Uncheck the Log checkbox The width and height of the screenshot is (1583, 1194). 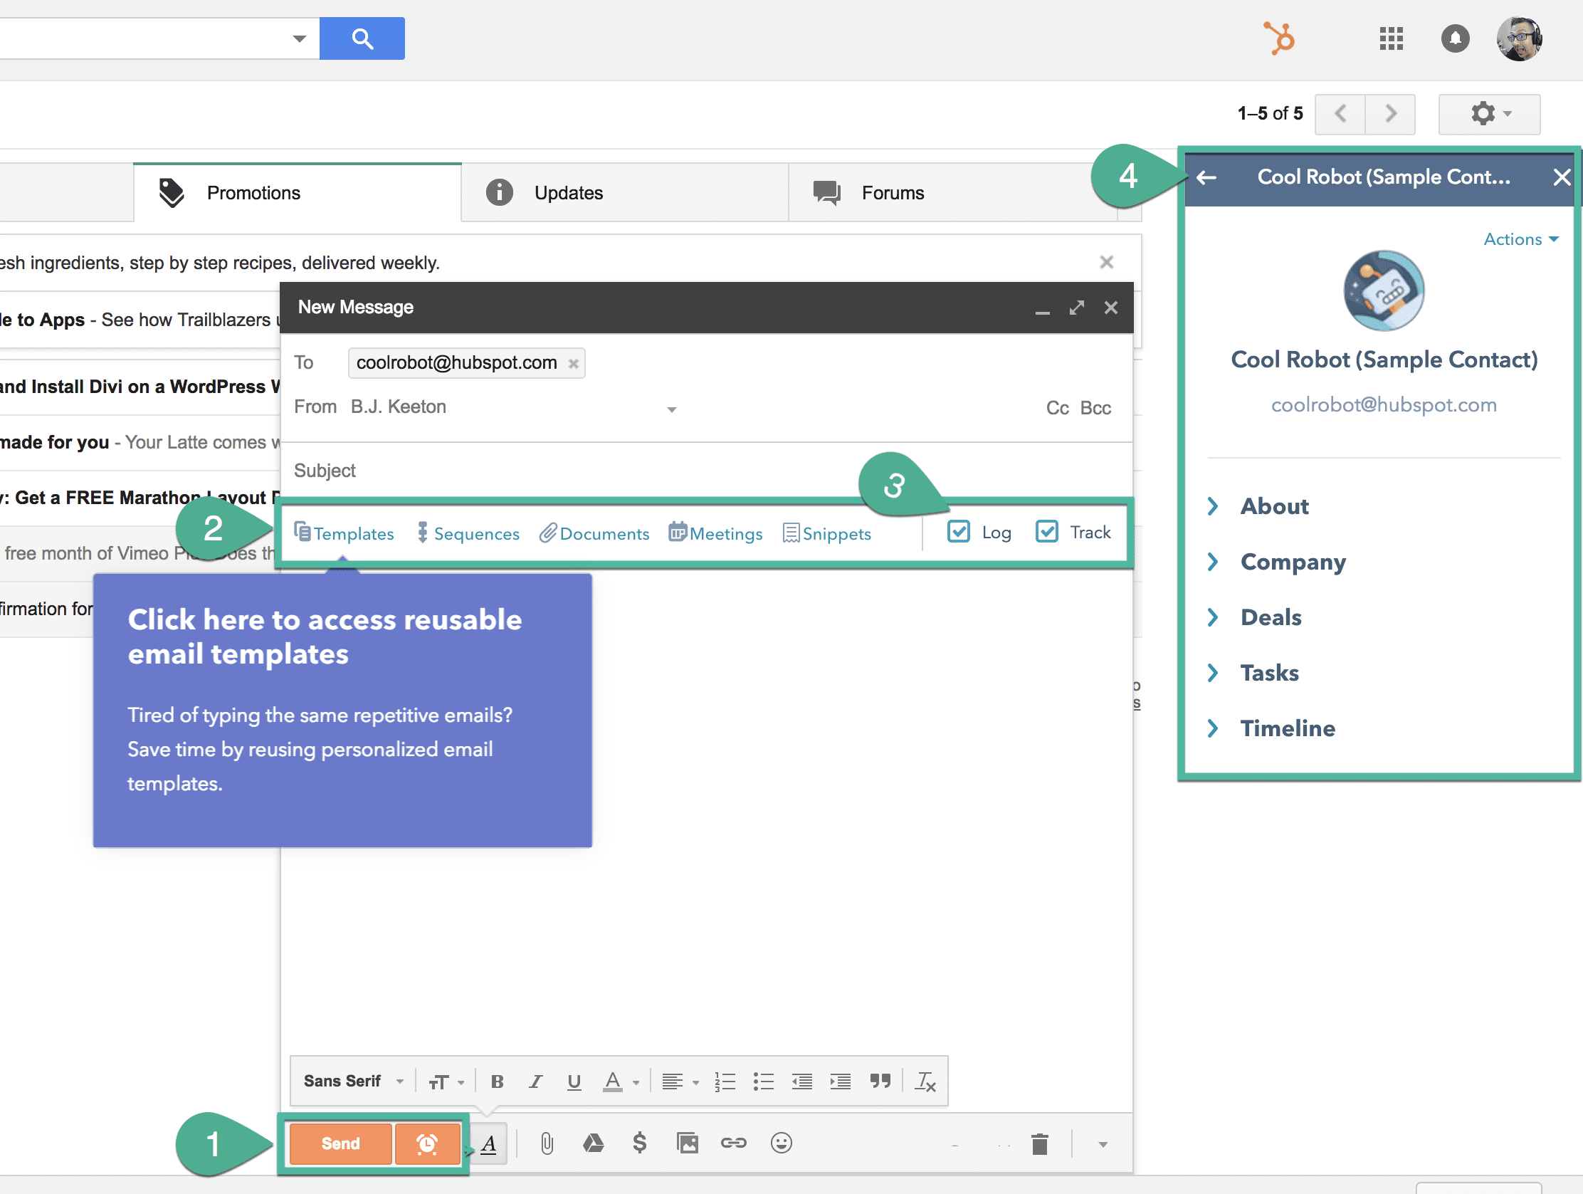[958, 532]
